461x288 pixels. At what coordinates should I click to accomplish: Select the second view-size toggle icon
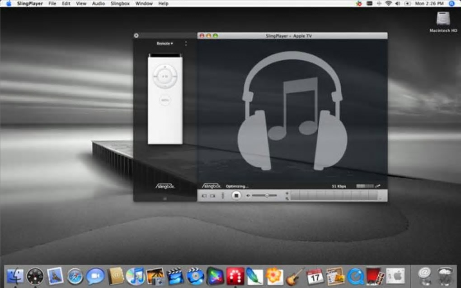(x=212, y=196)
